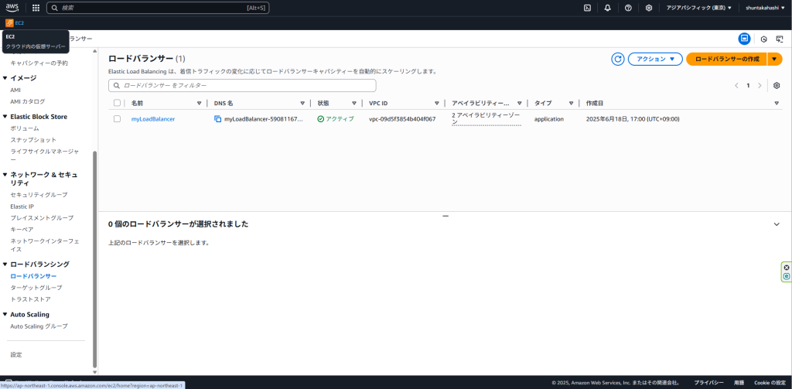Click ロードバランサーの作成 button
Viewport: 792px width, 389px height.
click(x=727, y=59)
